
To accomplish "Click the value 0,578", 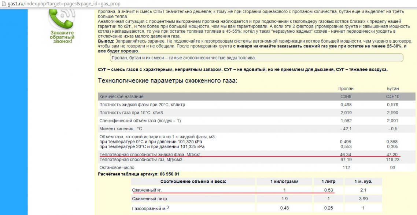I will pyautogui.click(x=392, y=105).
